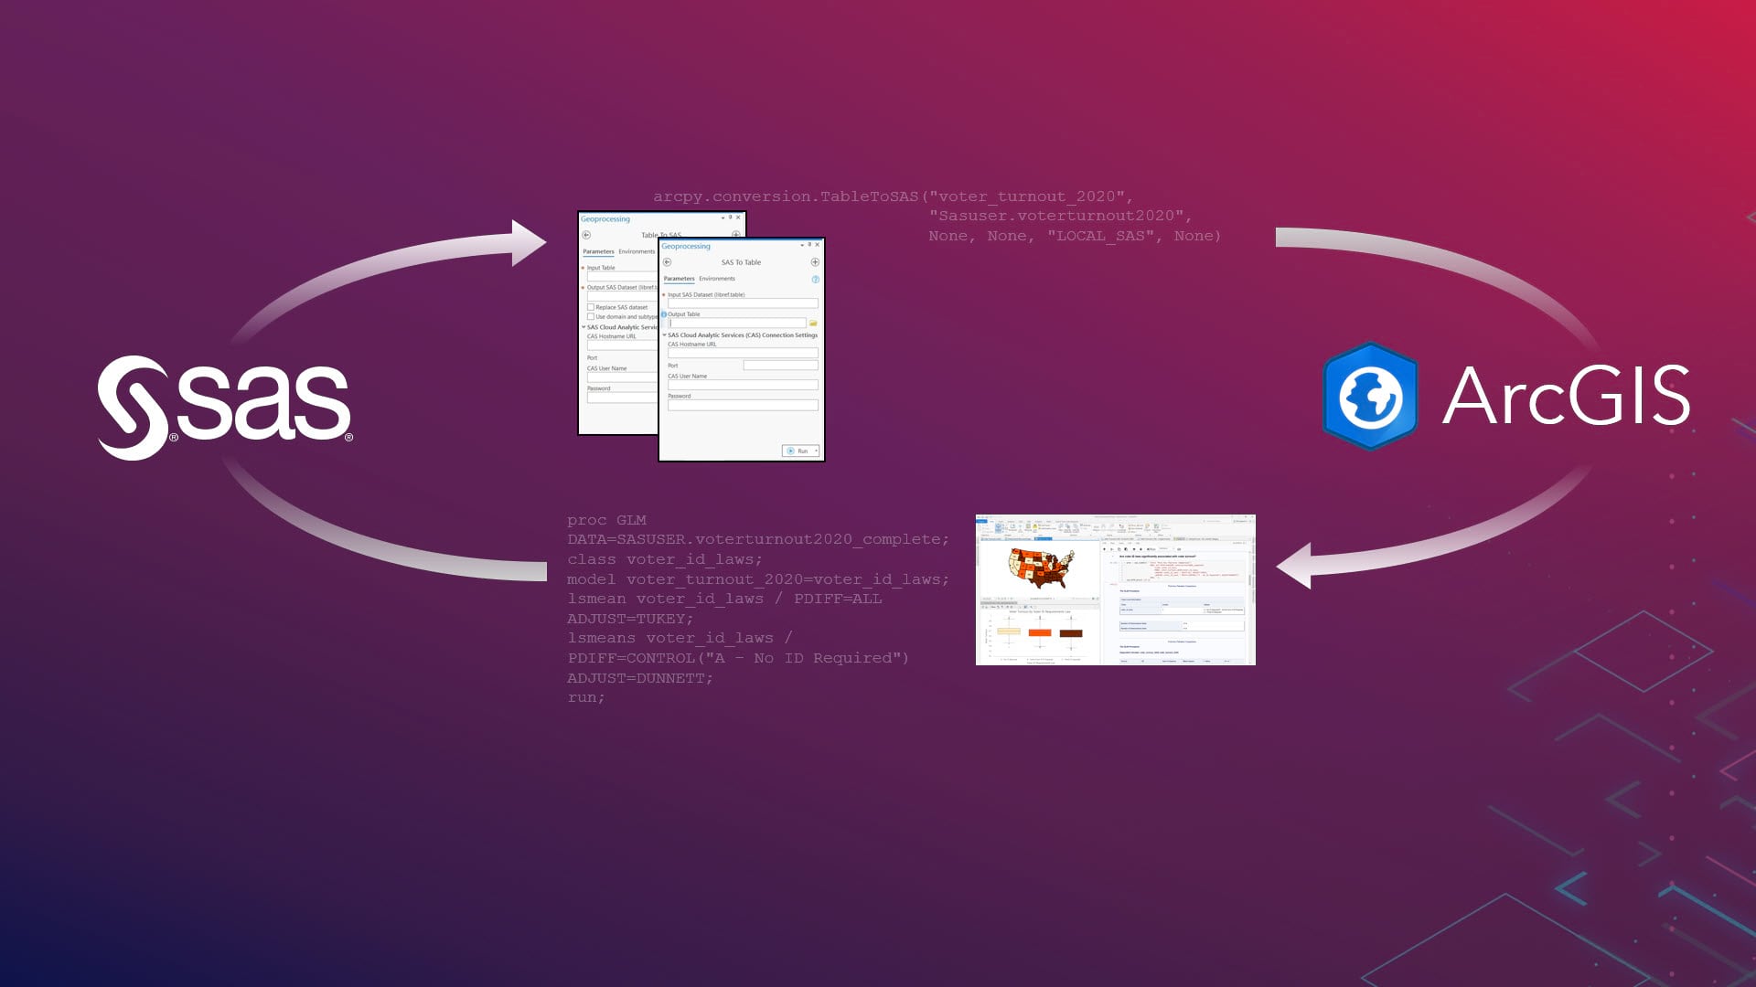Enable Replace SAS dataset checkbox
This screenshot has width=1756, height=987.
[x=591, y=307]
